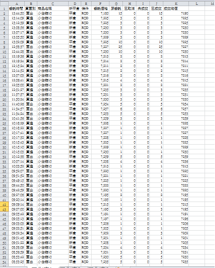Click time cell 13:14:09 in row 3

(17, 18)
